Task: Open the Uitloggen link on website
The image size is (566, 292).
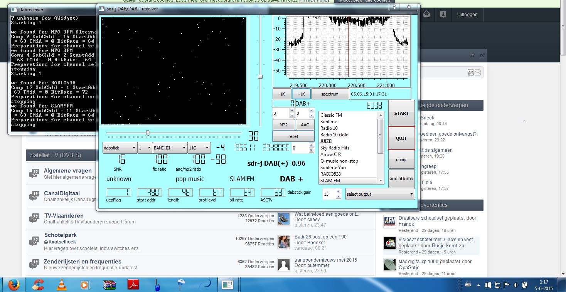Action: click(467, 15)
